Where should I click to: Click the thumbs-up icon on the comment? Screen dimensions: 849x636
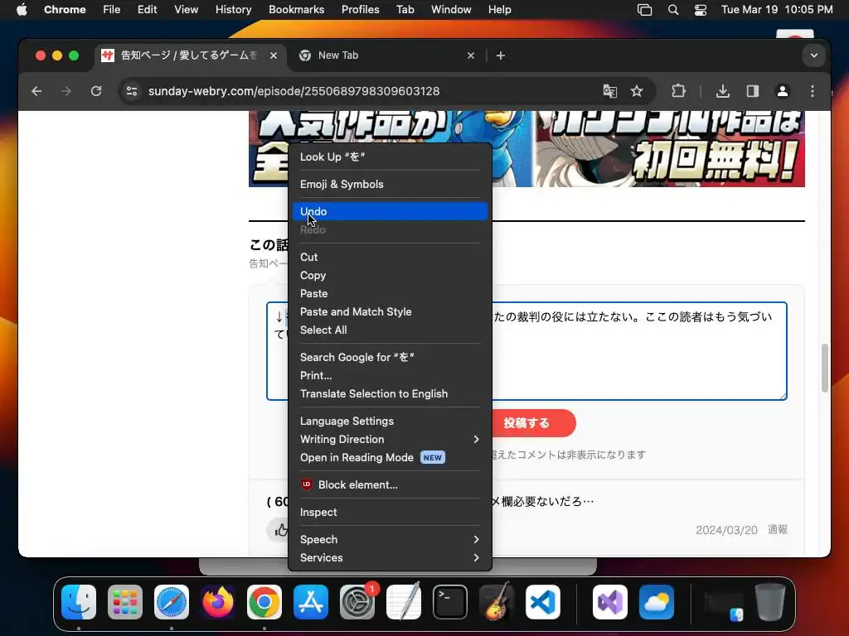[x=281, y=531]
